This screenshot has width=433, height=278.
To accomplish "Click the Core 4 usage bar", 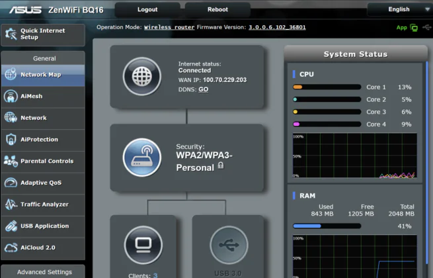I will (327, 124).
